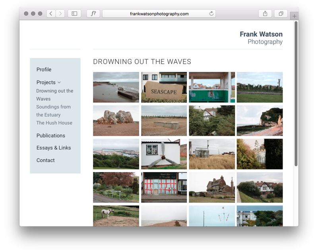Open the SEASCAPE stone sign photo
Image resolution: width=318 pixels, height=250 pixels.
[x=164, y=87]
